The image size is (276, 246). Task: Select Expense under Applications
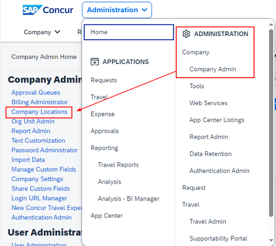[102, 114]
